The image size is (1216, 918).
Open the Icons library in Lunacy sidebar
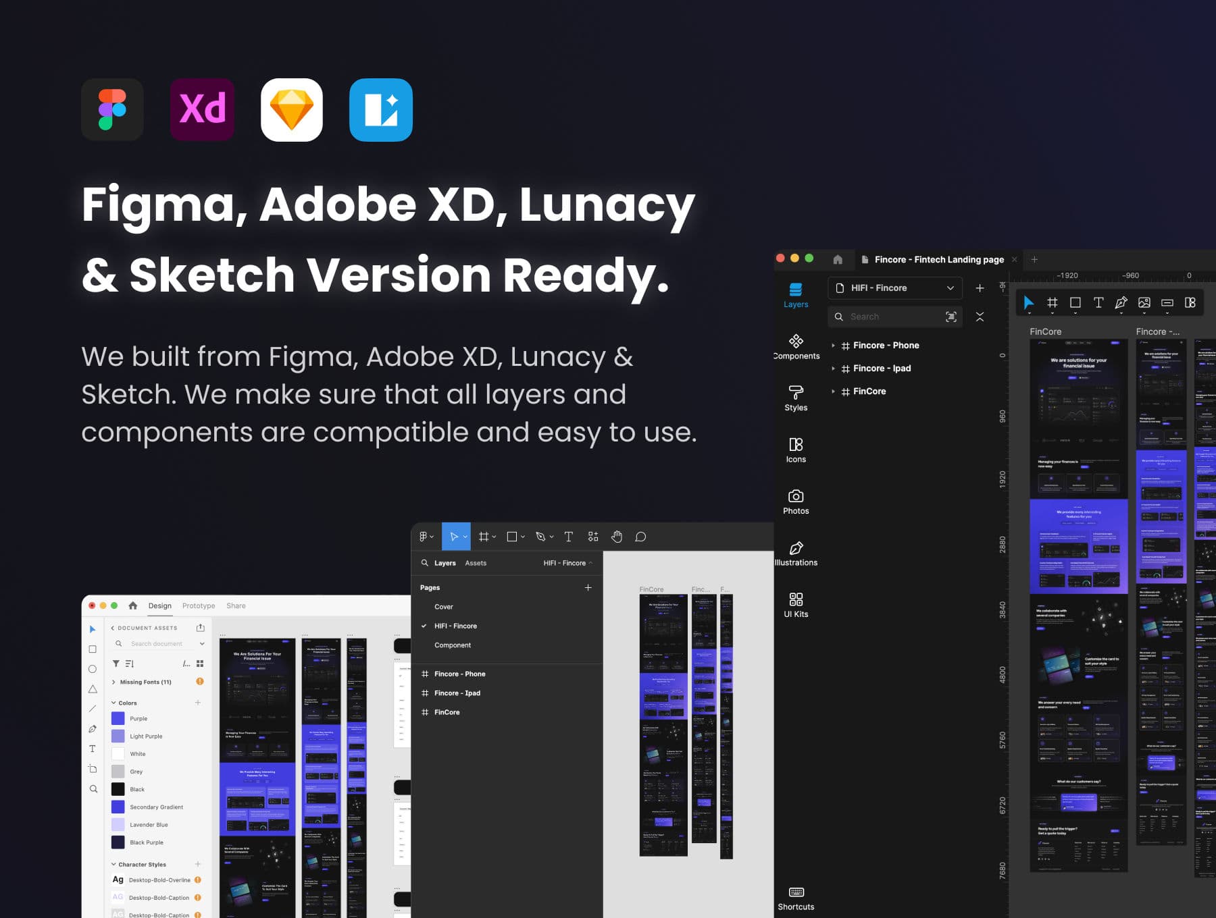(x=796, y=450)
